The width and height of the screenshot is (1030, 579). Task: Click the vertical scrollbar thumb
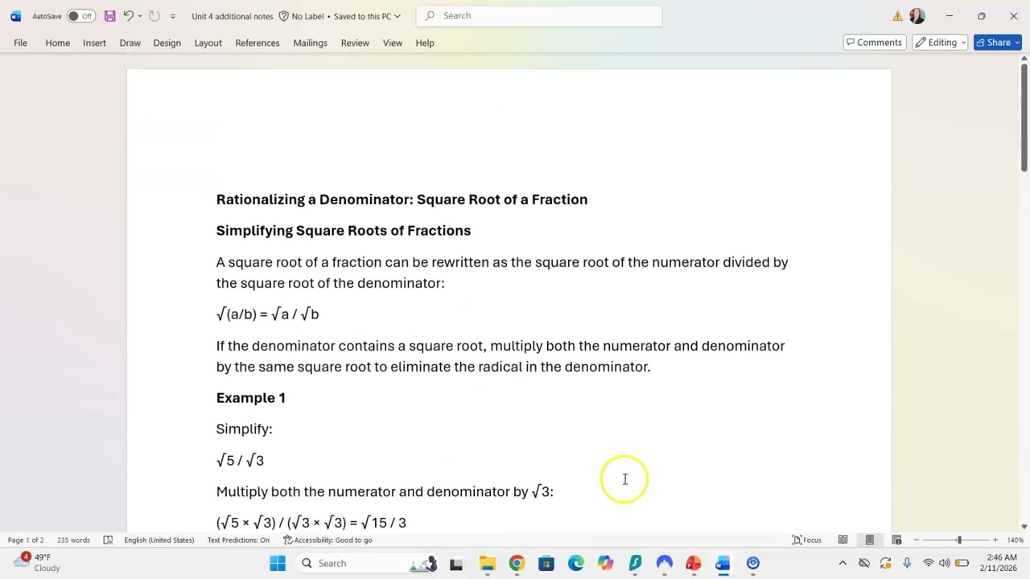point(1024,117)
